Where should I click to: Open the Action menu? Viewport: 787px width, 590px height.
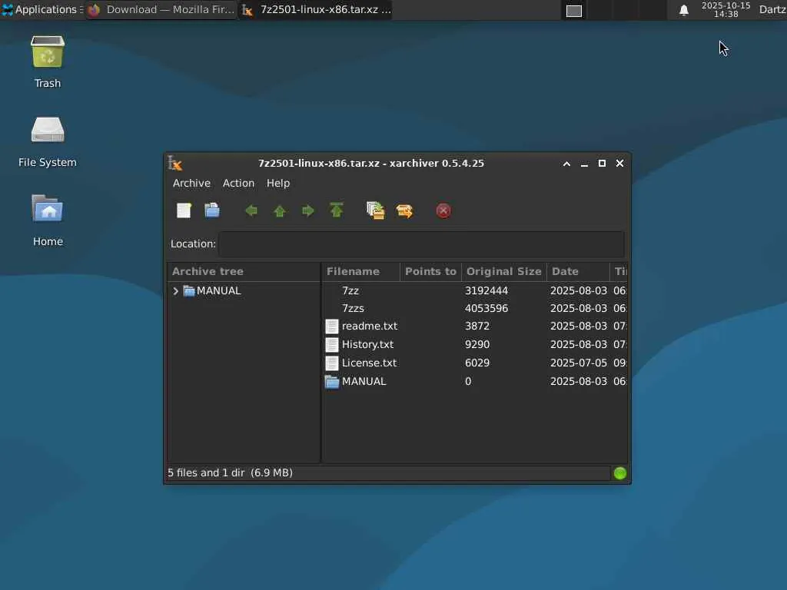pyautogui.click(x=238, y=183)
